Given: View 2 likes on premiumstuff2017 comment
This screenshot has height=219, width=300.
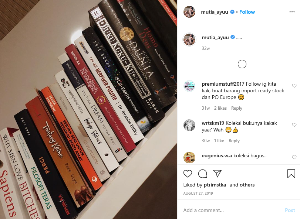Looking at the screenshot, I should [x=220, y=108].
